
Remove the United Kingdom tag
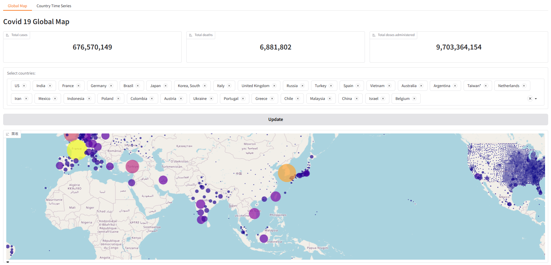pyautogui.click(x=274, y=86)
